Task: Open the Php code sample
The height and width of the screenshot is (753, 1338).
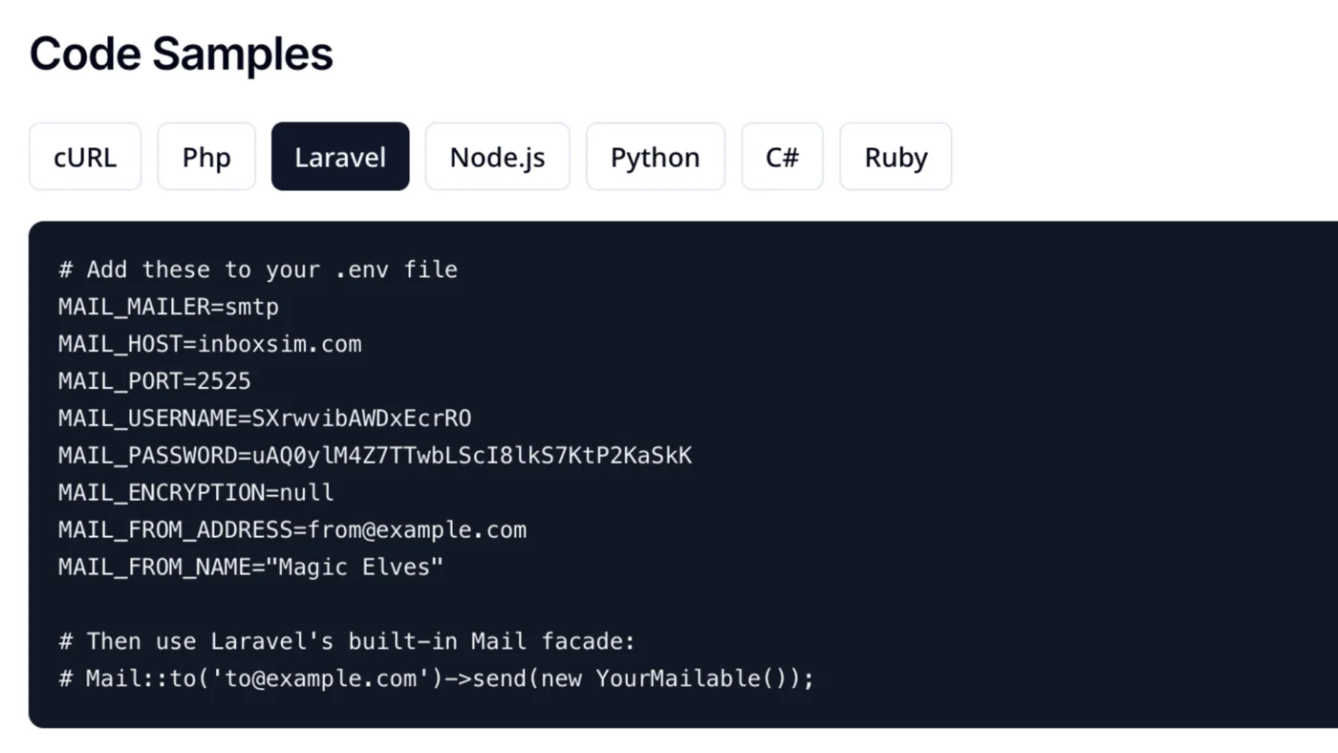Action: click(x=206, y=156)
